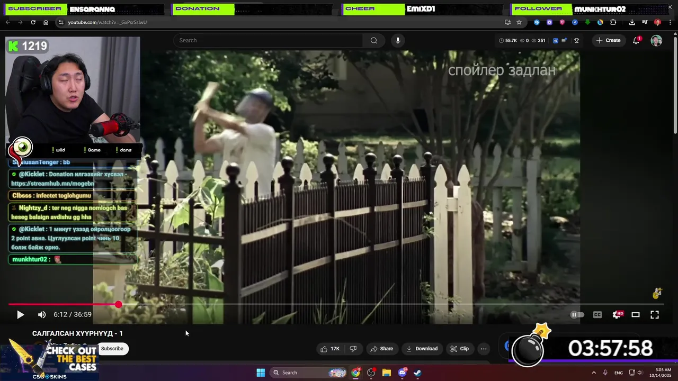Show hidden system tray icons

[594, 373]
